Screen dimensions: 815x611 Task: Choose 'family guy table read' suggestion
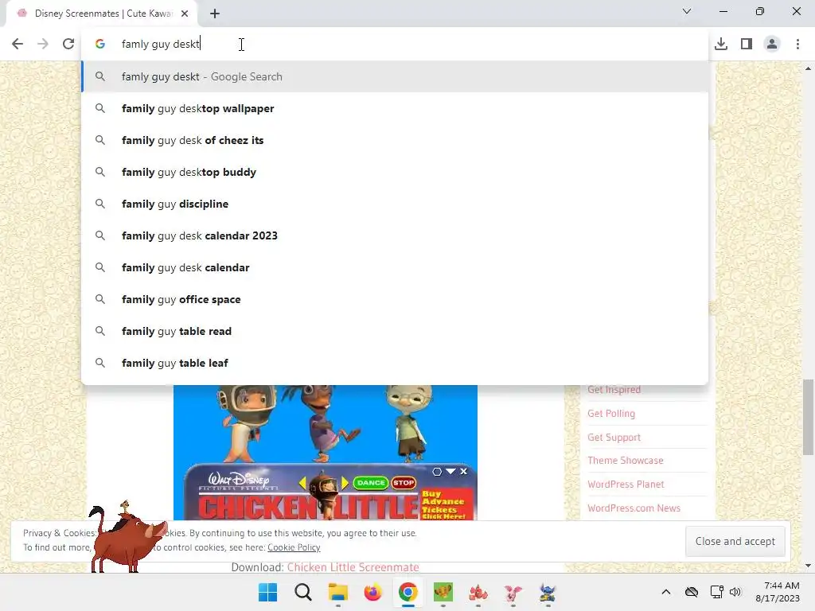[x=395, y=331]
